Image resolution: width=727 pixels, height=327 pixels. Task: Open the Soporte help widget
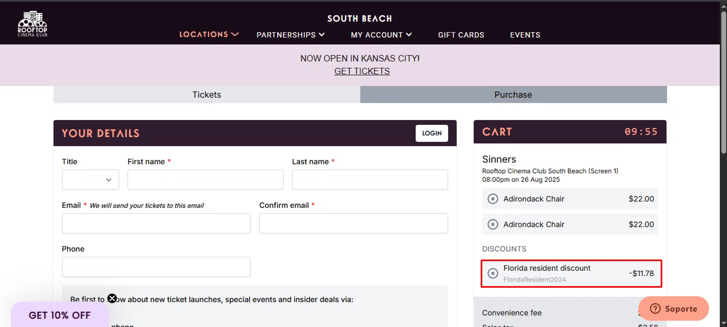[674, 309]
